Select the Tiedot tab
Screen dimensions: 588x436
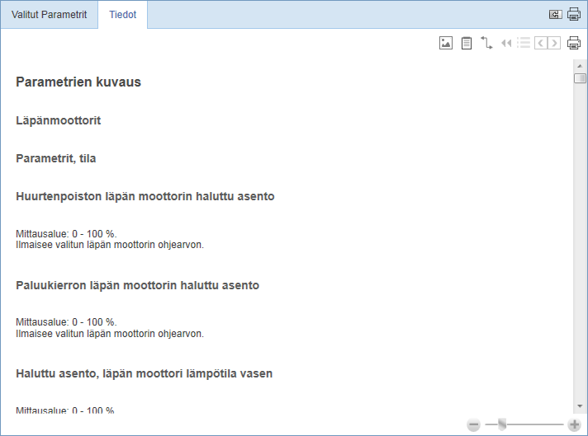[122, 15]
